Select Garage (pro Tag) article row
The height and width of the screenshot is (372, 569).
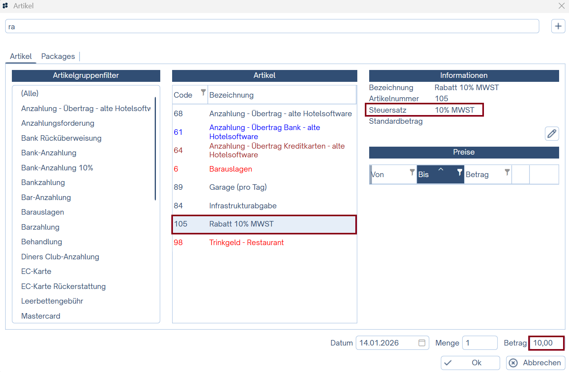click(238, 187)
